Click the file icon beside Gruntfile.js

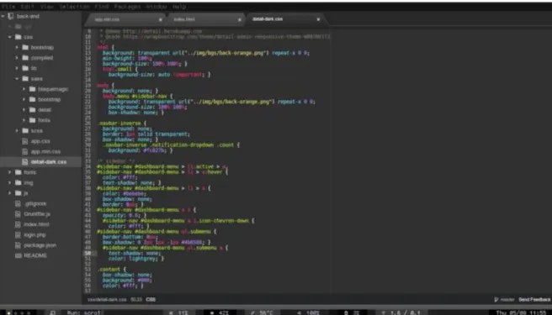[x=18, y=213]
